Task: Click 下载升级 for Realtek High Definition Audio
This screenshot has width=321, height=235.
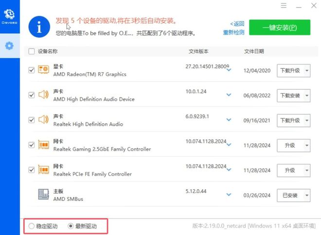Action: point(290,121)
